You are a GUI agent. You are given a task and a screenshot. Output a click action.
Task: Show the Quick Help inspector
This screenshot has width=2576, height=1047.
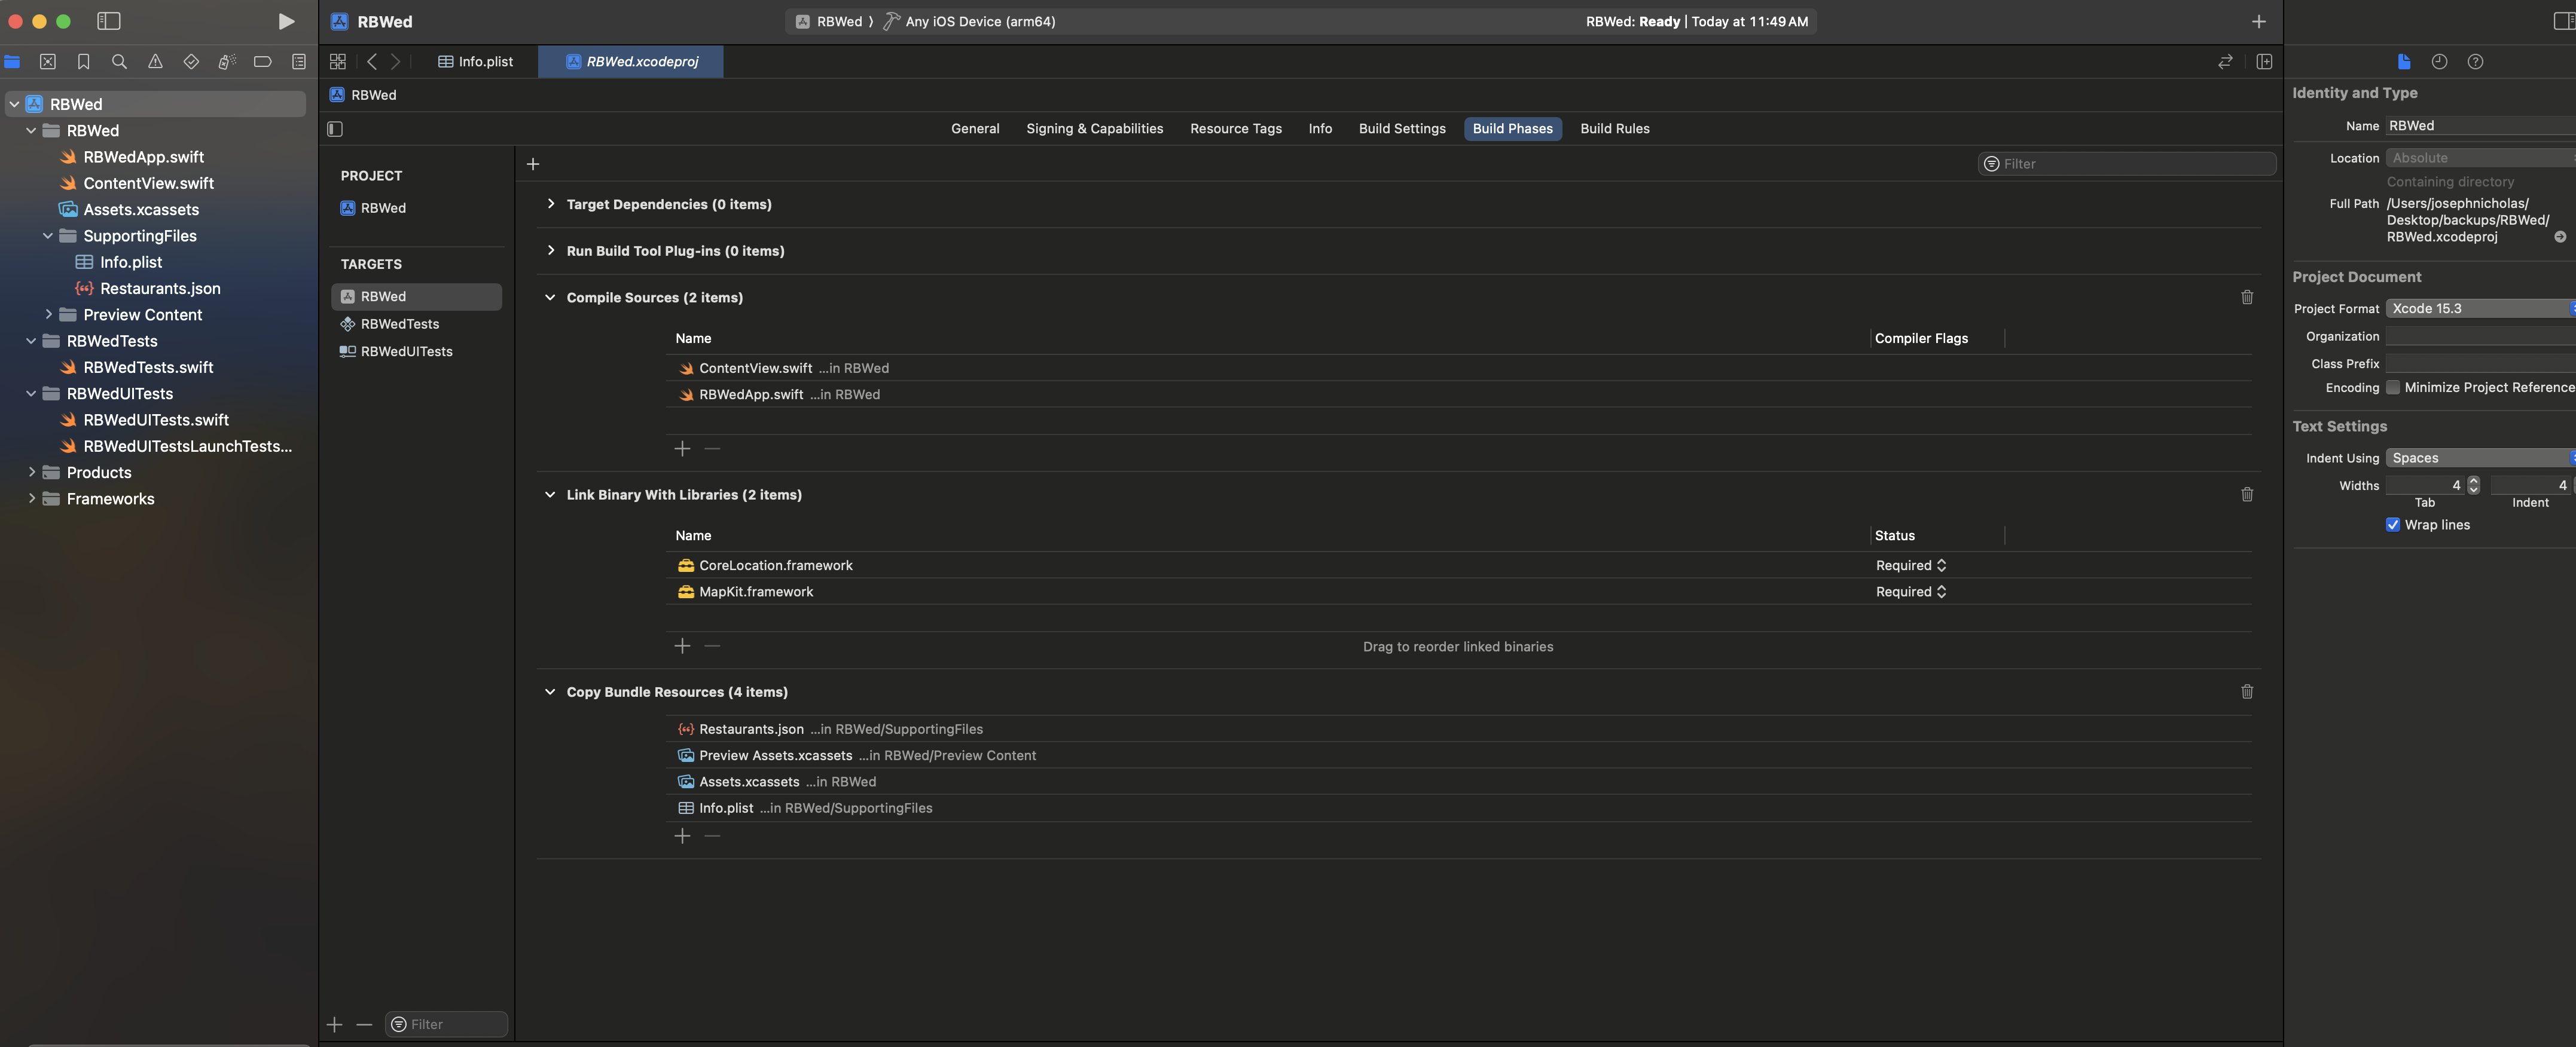[2475, 62]
